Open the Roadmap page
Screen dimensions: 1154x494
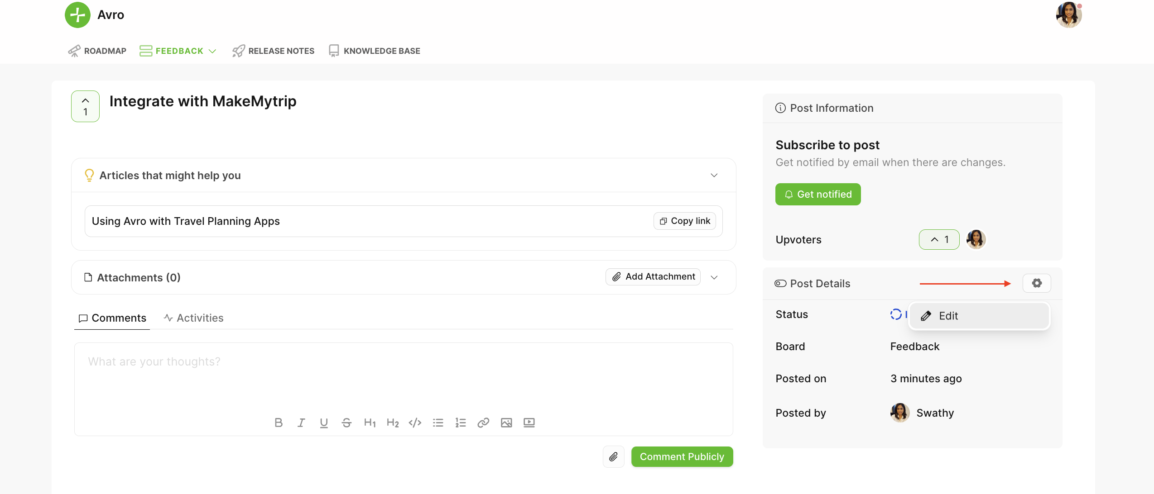click(97, 51)
